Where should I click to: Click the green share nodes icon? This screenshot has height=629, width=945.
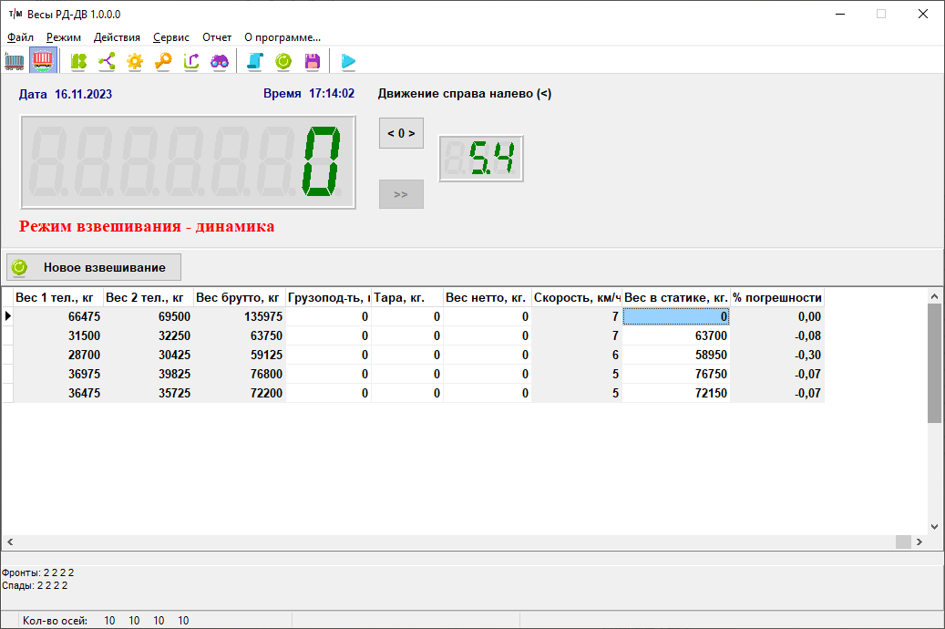[107, 61]
